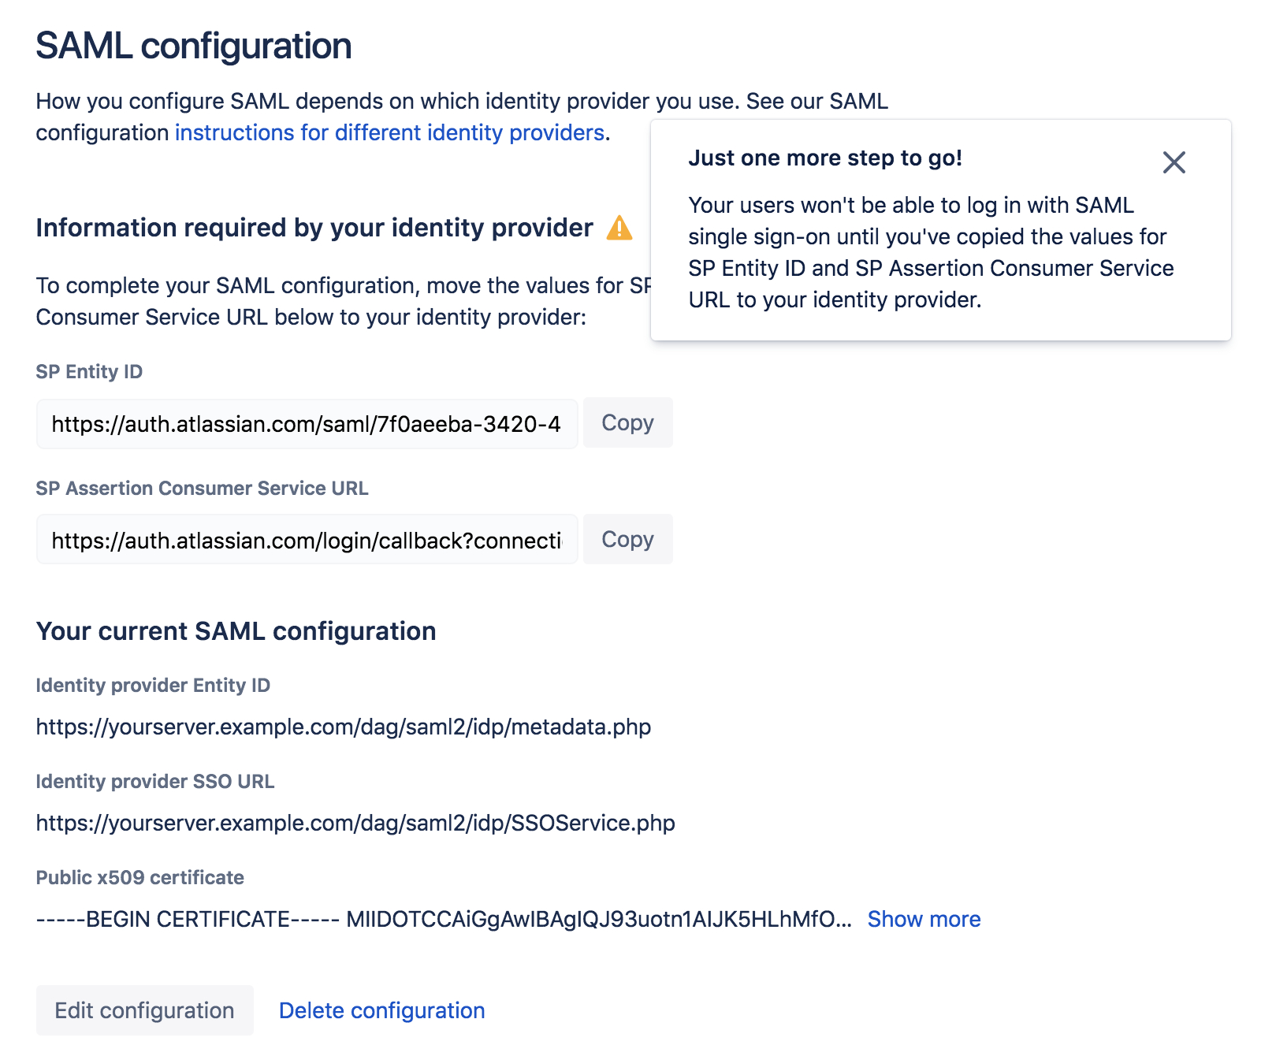Click the Copy button next to SP Entity ID
Screen dimensions: 1261x1045
click(x=627, y=423)
